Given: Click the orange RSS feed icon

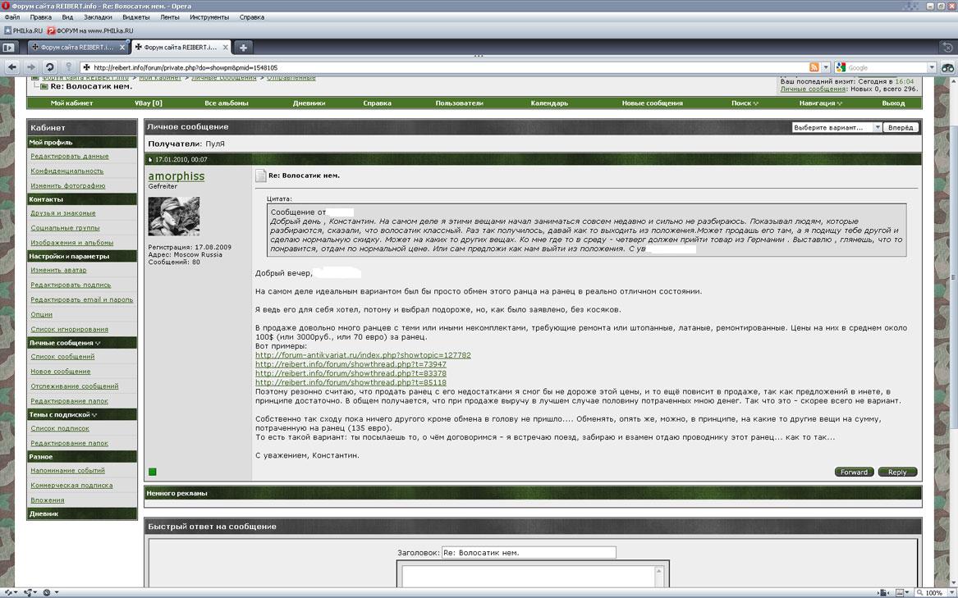Looking at the screenshot, I should pyautogui.click(x=814, y=67).
